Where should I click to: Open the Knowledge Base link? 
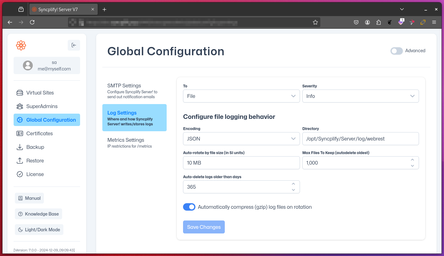click(38, 214)
